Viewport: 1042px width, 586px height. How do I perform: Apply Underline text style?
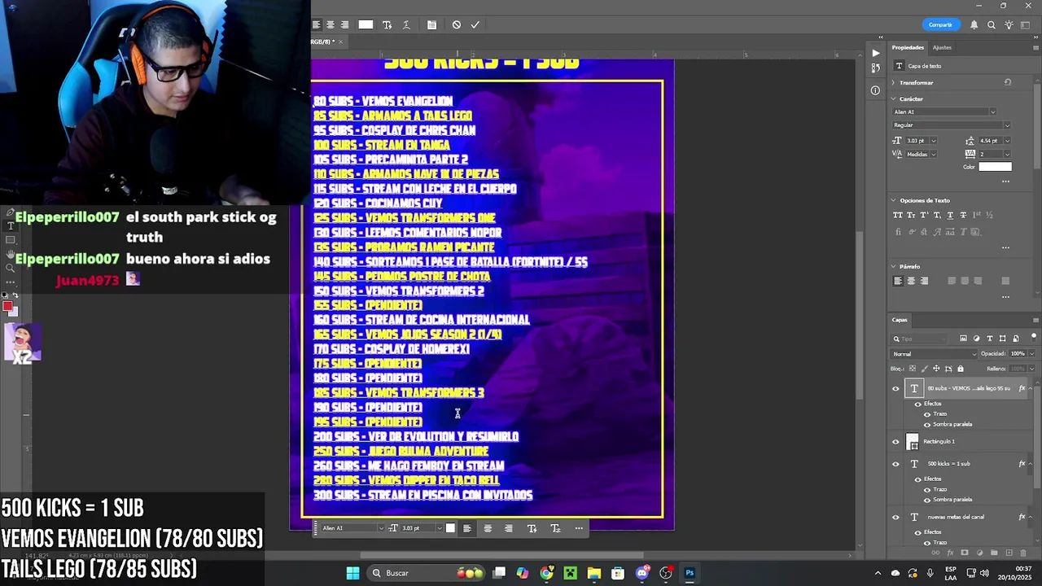pos(950,215)
